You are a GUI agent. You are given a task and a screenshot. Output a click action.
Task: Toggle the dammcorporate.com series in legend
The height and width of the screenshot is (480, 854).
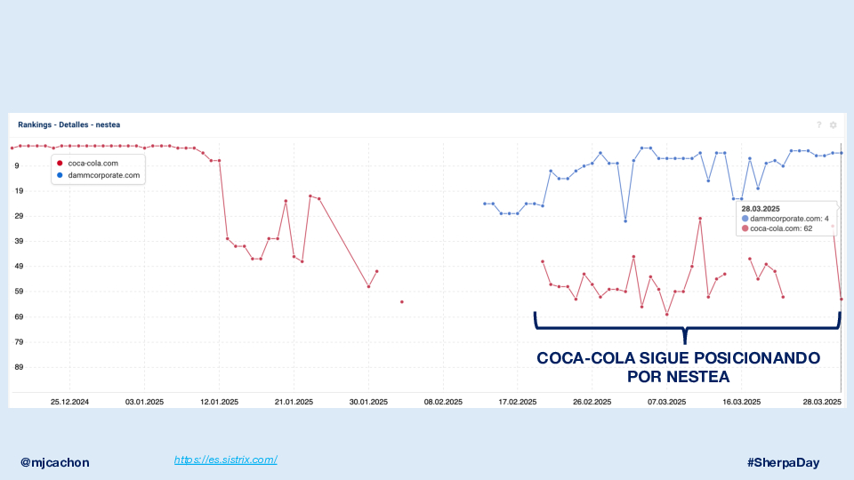(103, 175)
